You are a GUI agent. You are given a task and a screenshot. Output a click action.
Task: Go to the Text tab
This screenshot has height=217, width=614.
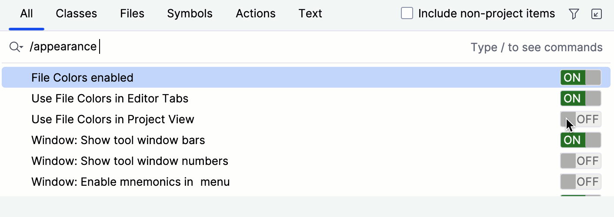[x=310, y=14]
